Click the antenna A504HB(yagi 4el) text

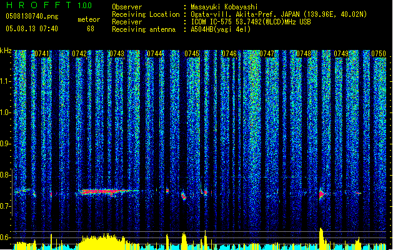[x=221, y=29]
